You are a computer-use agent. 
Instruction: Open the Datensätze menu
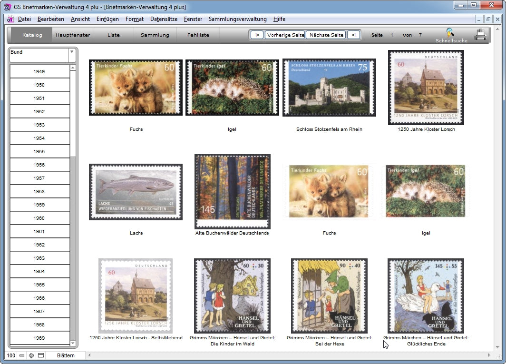coord(164,19)
